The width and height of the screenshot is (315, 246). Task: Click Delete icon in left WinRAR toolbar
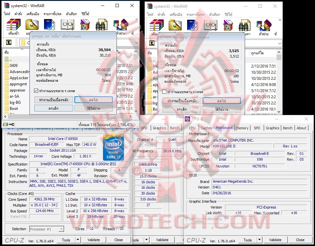tap(85, 25)
